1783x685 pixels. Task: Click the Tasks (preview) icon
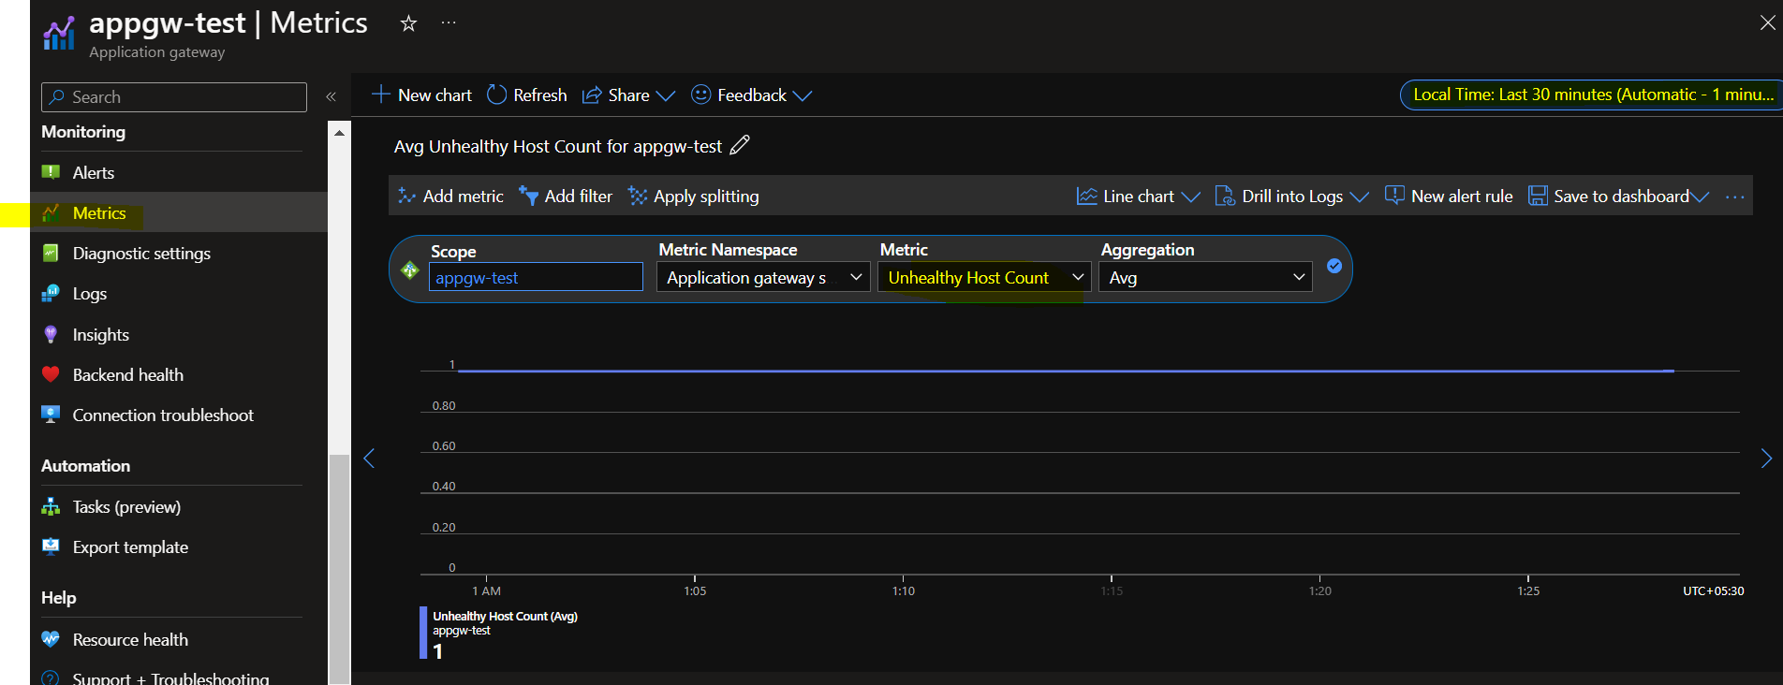(51, 506)
